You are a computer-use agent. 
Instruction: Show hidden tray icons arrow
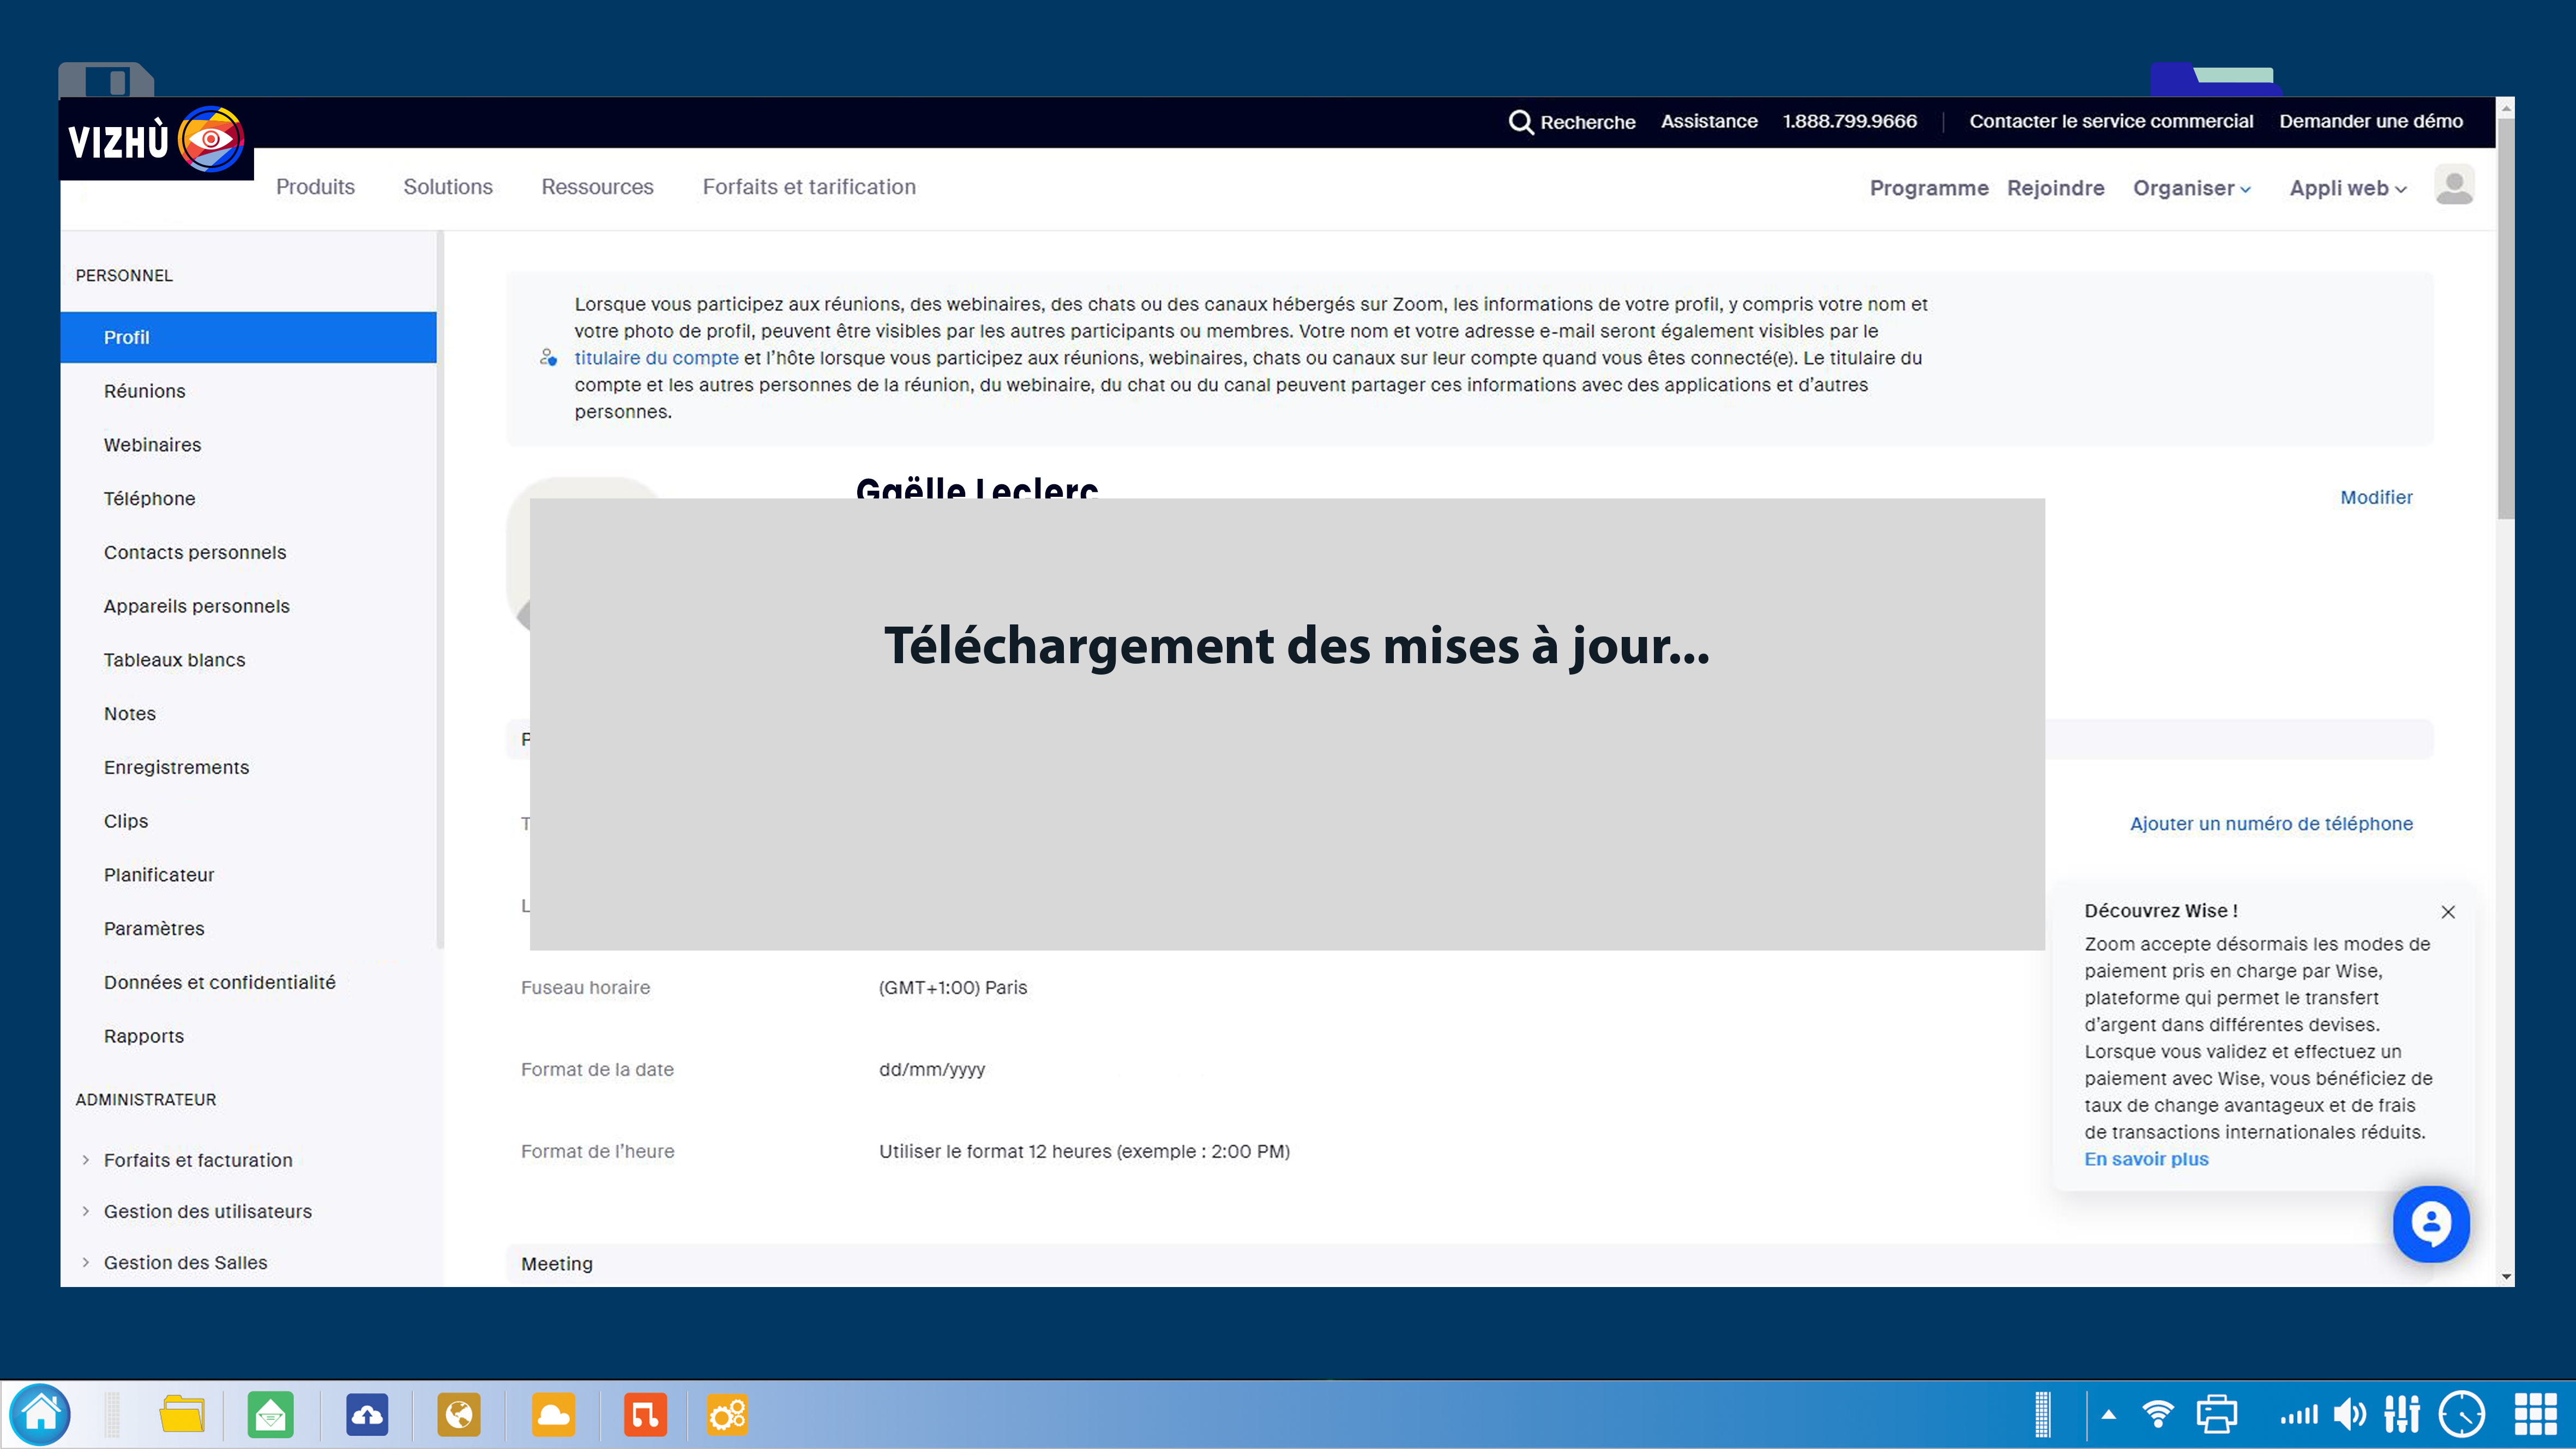(x=2108, y=1414)
